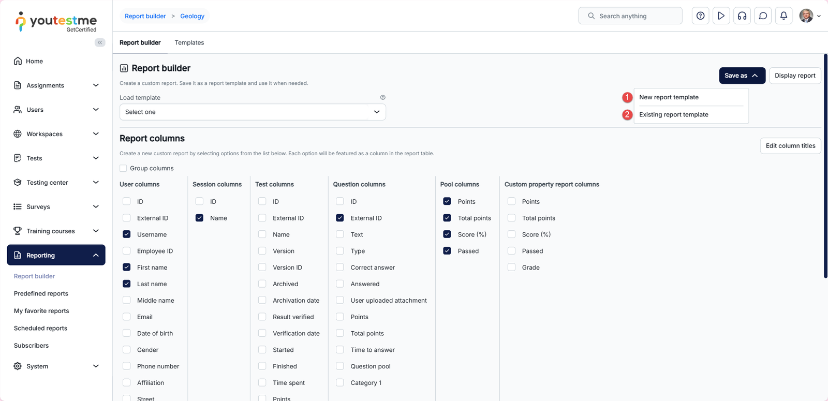Enable the Group columns checkbox
The image size is (828, 401).
pyautogui.click(x=123, y=168)
